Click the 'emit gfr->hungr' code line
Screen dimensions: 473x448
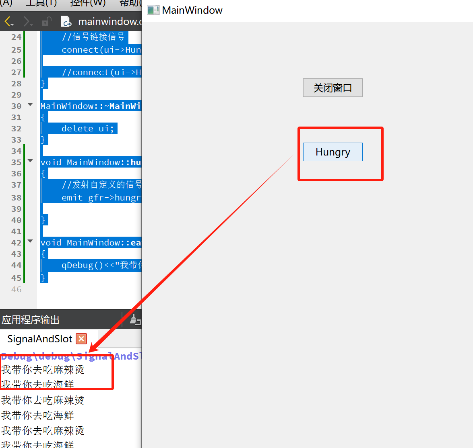tap(101, 198)
